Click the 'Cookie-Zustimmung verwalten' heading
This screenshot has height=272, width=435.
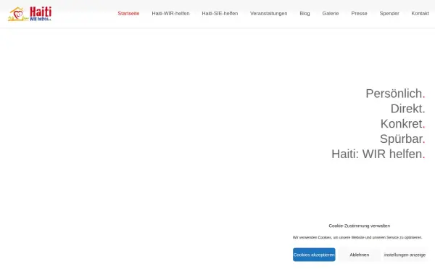click(360, 226)
